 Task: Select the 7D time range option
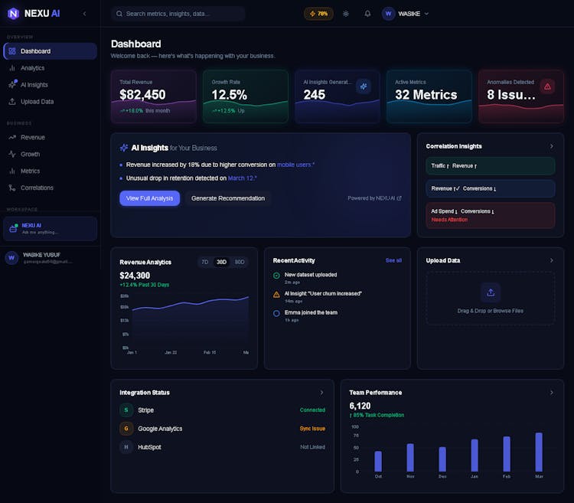[x=204, y=262]
